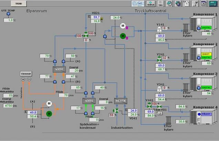Open the Kompressor 2 unit graphic
The width and height of the screenshot is (219, 141).
(204, 54)
